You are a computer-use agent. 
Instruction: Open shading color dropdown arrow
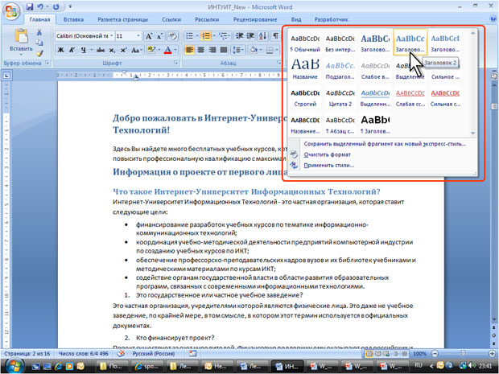(260, 50)
